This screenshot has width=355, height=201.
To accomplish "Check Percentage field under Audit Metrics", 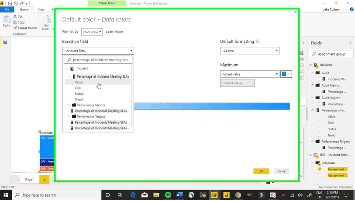I will 320,92.
